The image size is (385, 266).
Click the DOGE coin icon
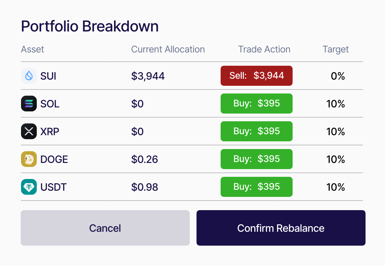29,159
